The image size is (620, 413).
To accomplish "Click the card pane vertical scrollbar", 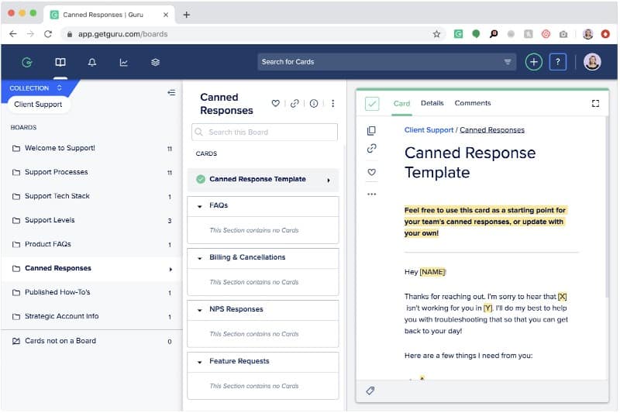I will click(607, 208).
